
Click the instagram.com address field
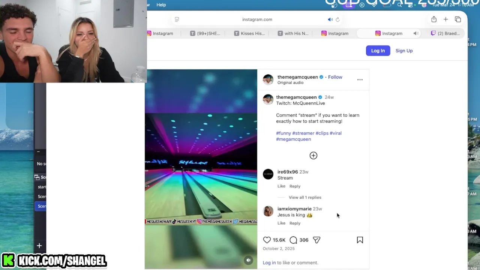(x=257, y=19)
